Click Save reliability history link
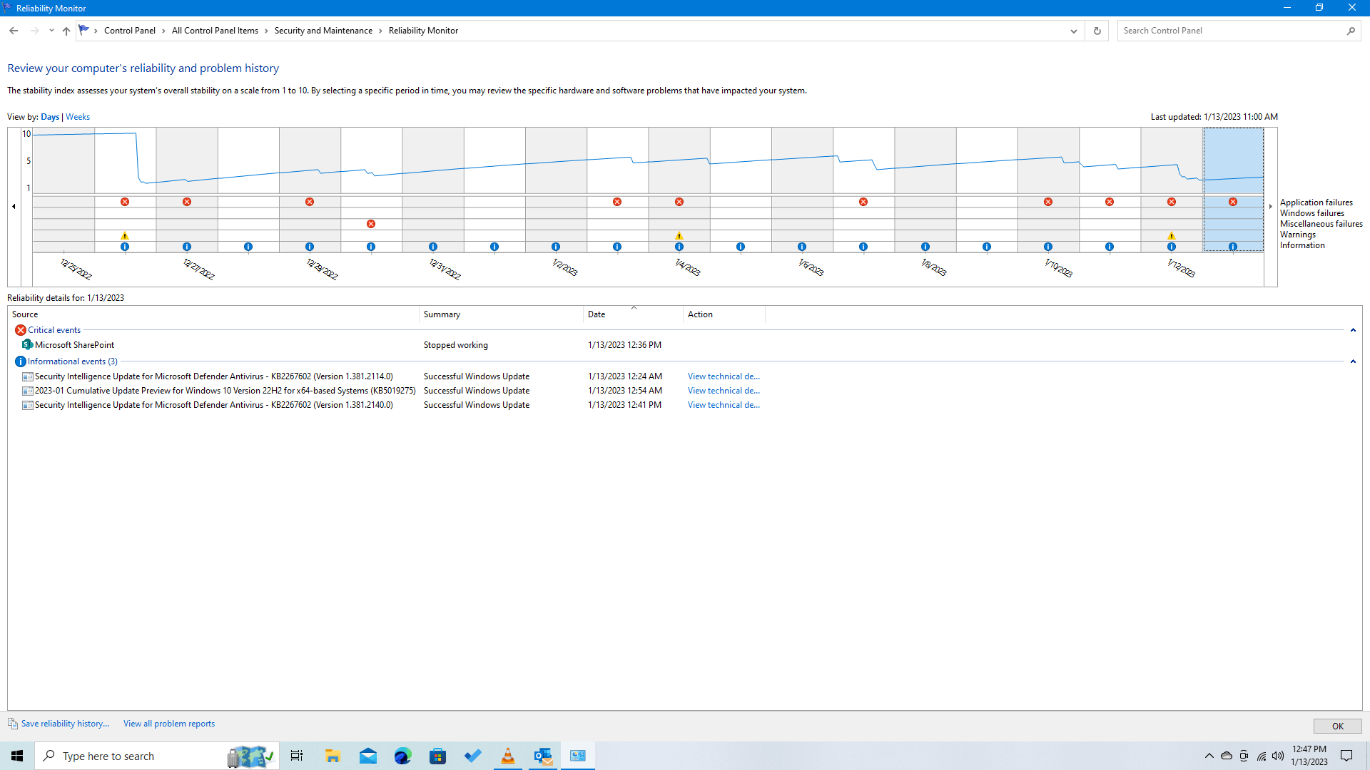Screen dimensions: 1370x770 click(x=65, y=724)
